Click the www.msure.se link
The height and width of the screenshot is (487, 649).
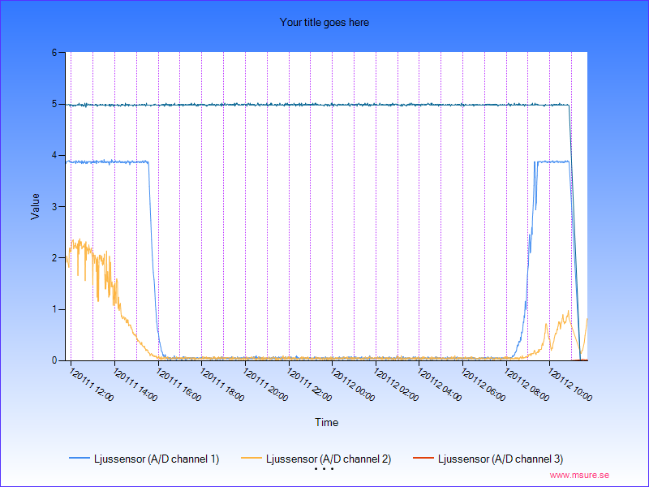point(579,475)
